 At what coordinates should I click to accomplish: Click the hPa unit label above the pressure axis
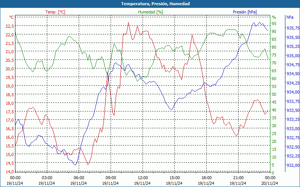click(x=290, y=17)
